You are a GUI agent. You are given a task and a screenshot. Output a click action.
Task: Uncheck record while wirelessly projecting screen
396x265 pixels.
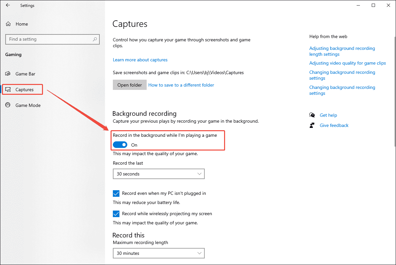tap(116, 214)
